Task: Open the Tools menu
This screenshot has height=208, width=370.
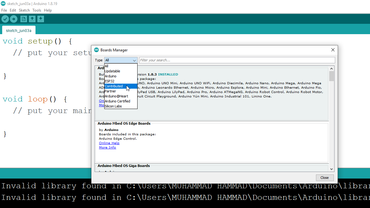Action: (37, 10)
